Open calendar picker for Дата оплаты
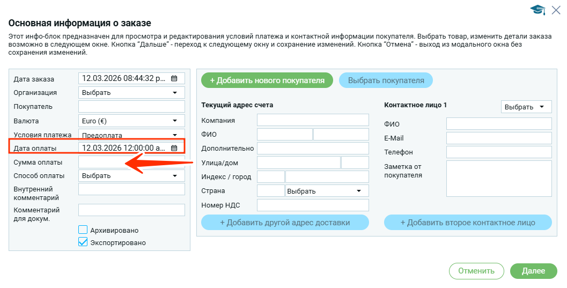Screen dimensions: 567x288 pyautogui.click(x=174, y=147)
